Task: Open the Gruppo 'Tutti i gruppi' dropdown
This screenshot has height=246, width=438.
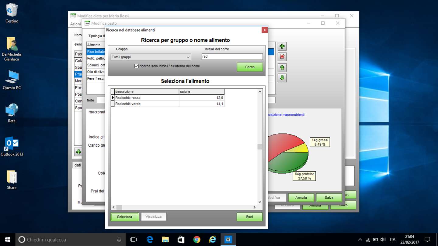Action: click(x=151, y=57)
